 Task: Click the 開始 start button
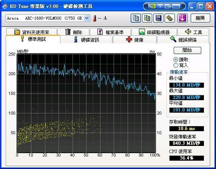tap(187, 50)
